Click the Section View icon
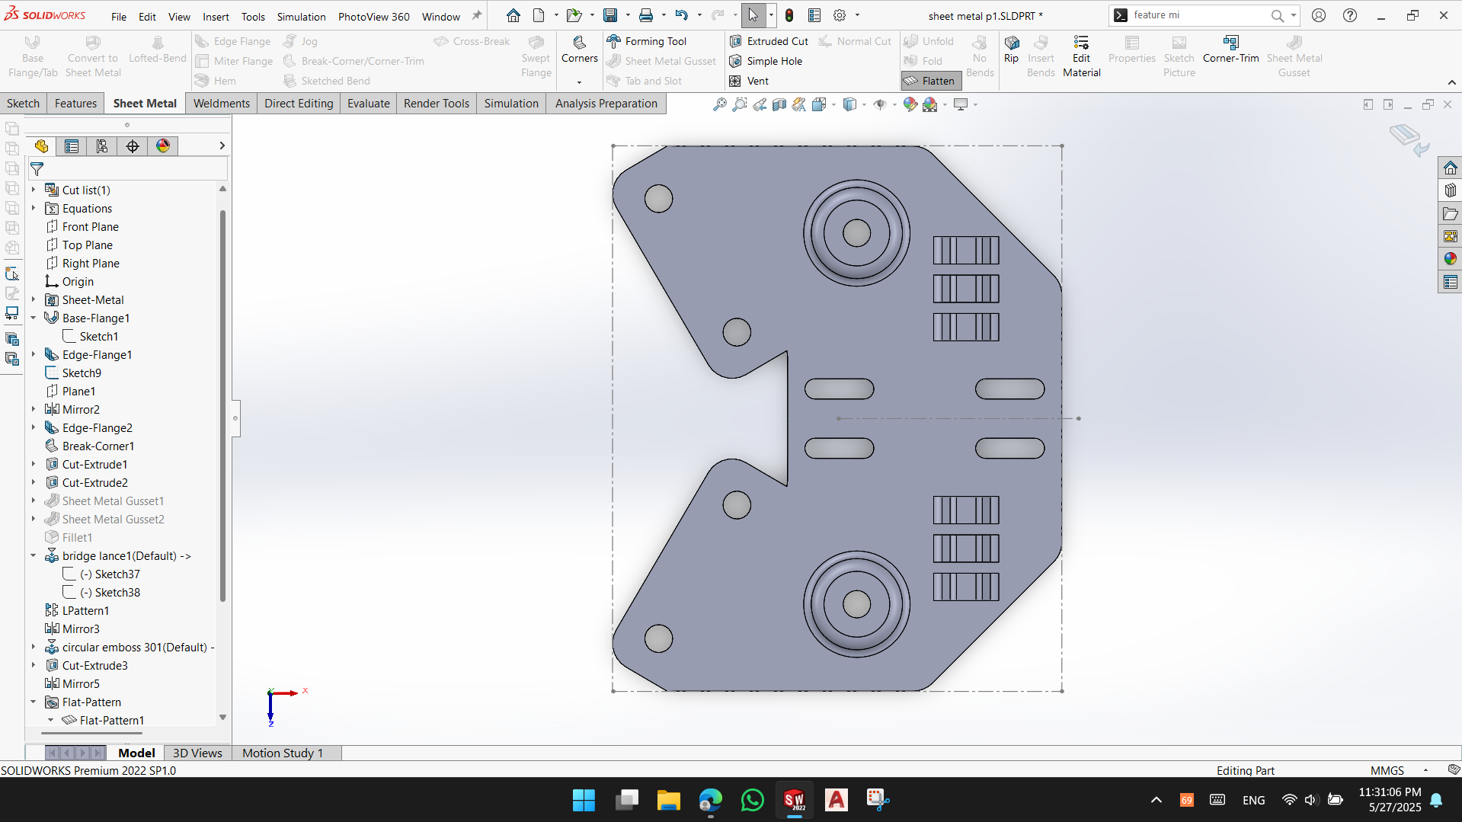This screenshot has width=1462, height=822. coord(779,105)
